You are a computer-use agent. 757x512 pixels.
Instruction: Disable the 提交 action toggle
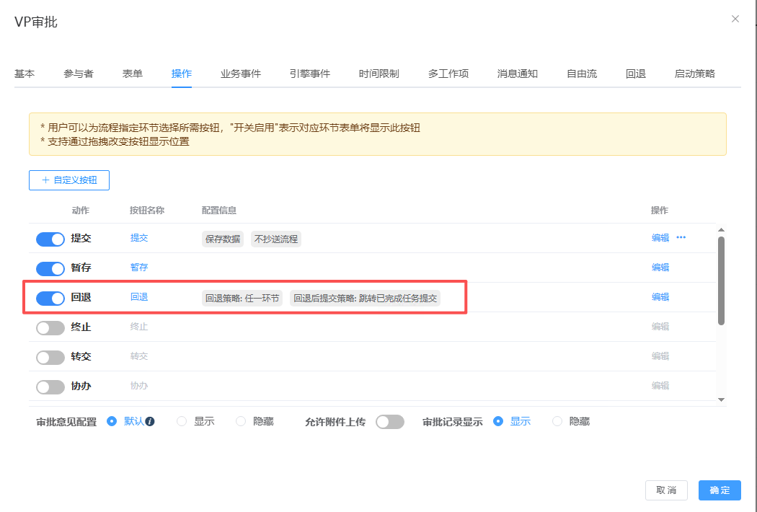pyautogui.click(x=50, y=239)
